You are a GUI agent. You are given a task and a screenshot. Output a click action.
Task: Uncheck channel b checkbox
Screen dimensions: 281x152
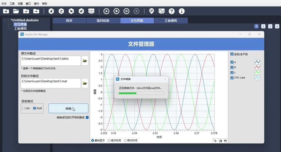232,67
